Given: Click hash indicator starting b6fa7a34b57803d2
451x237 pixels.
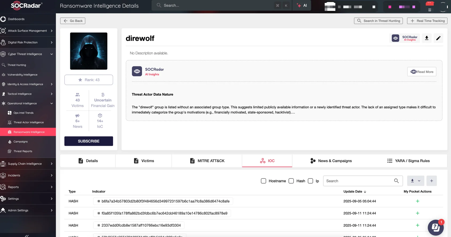Looking at the screenshot, I should click(163, 201).
